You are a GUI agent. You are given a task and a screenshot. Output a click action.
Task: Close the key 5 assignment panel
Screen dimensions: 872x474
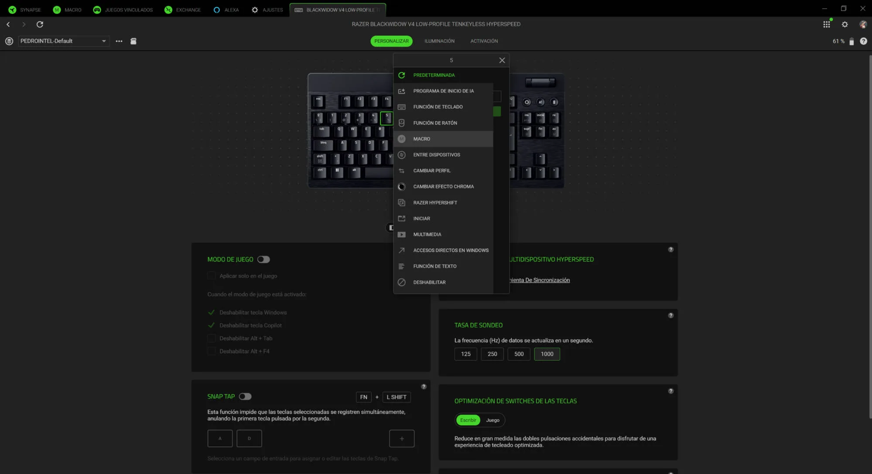point(502,60)
